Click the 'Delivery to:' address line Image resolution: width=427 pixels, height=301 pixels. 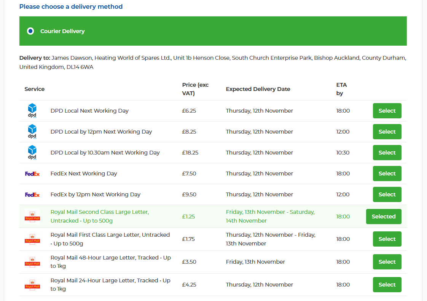pyautogui.click(x=213, y=62)
